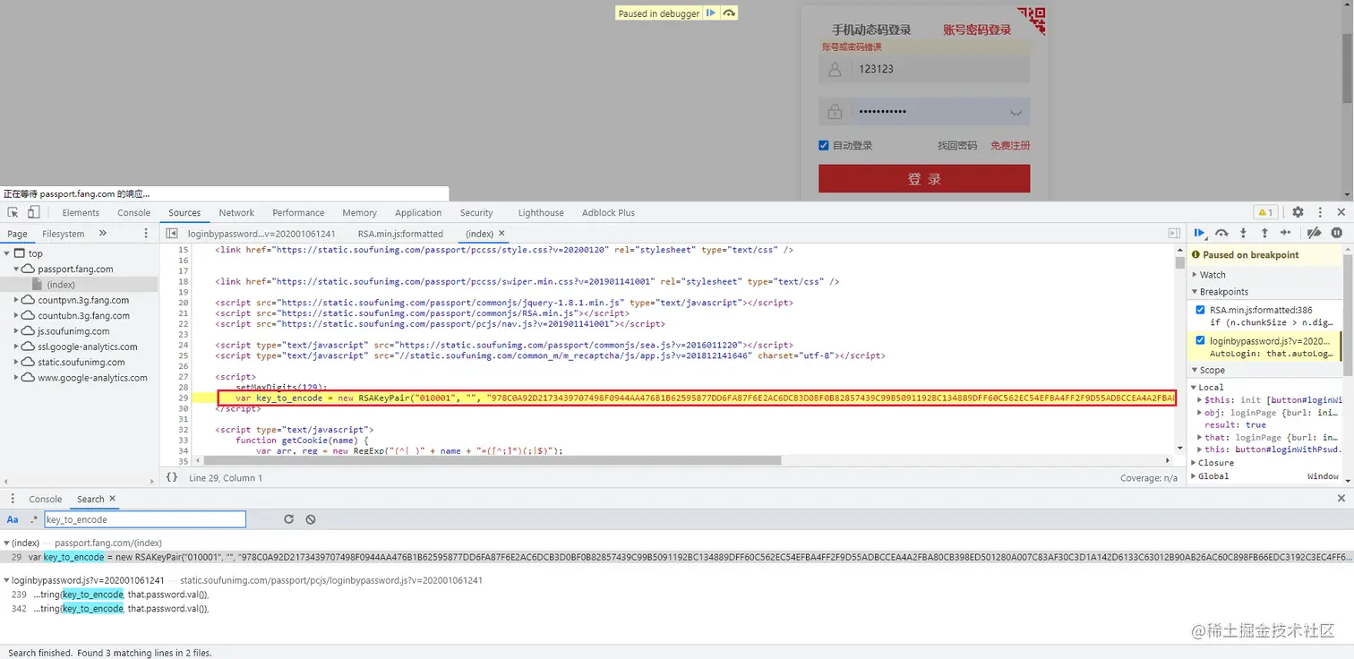
Task: Open the RSA.min.js:formatted source tab
Action: (x=400, y=234)
